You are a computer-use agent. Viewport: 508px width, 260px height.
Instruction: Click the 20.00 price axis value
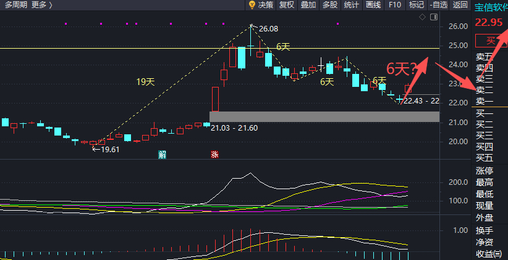point(459,142)
